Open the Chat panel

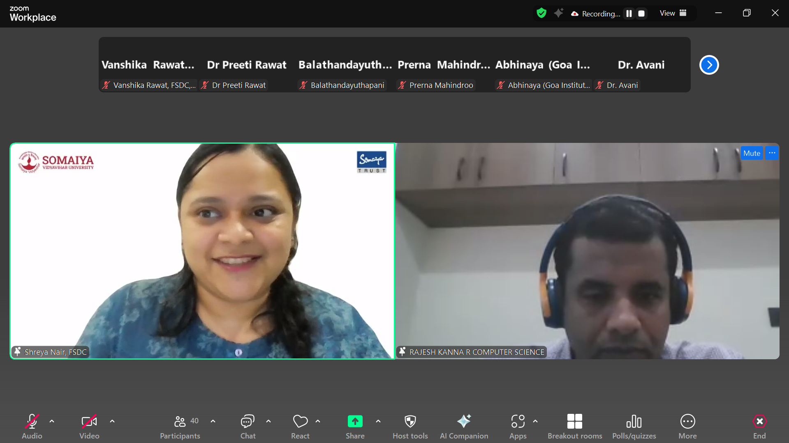(248, 426)
